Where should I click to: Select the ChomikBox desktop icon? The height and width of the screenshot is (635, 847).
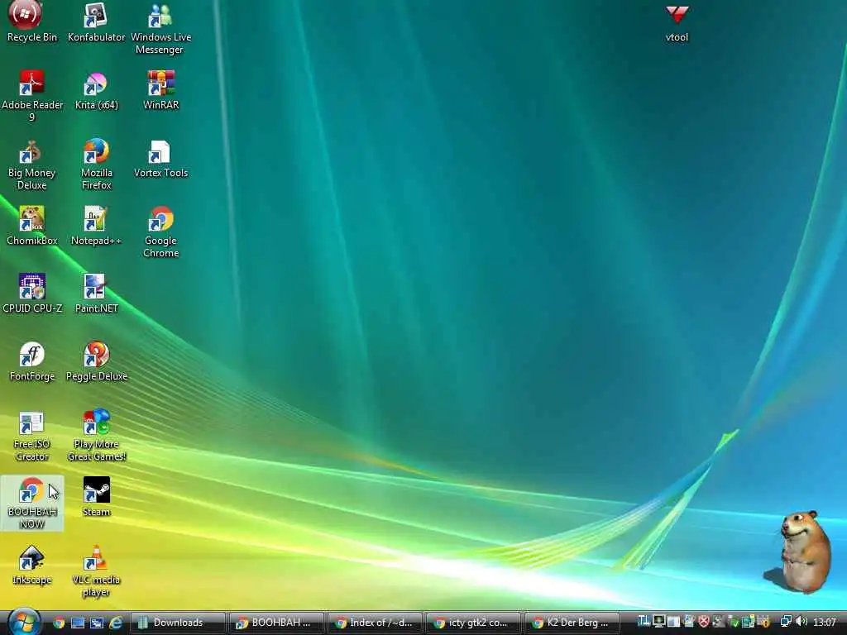point(31,226)
